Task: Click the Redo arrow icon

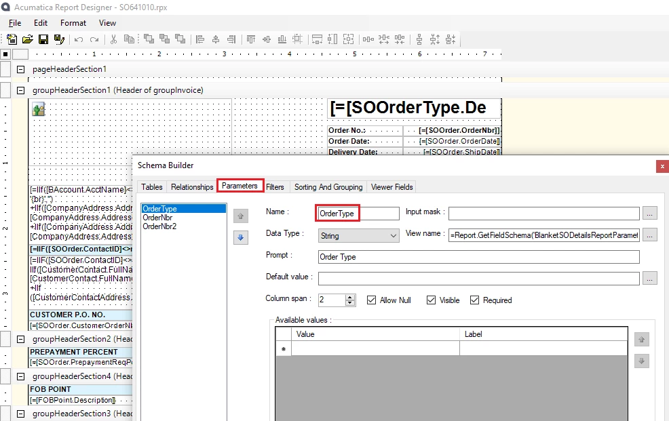Action: [x=94, y=39]
